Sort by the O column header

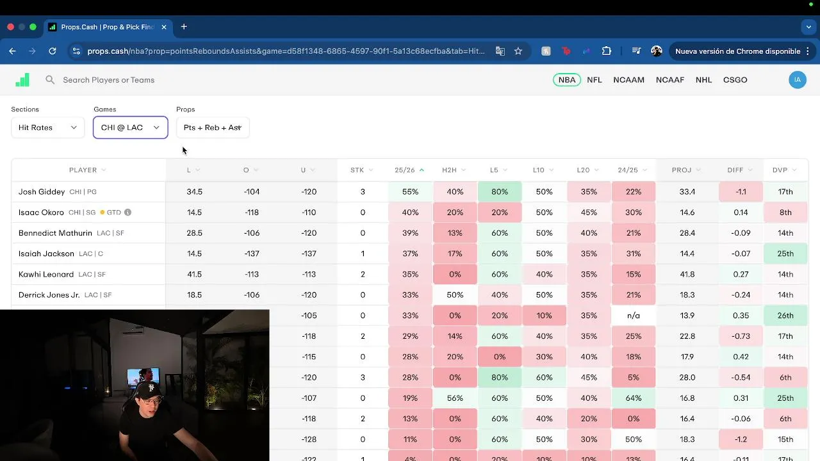250,170
